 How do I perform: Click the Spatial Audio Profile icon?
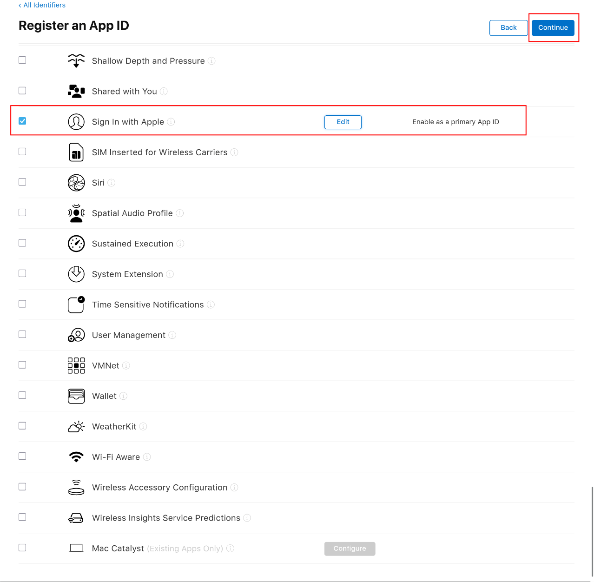76,213
